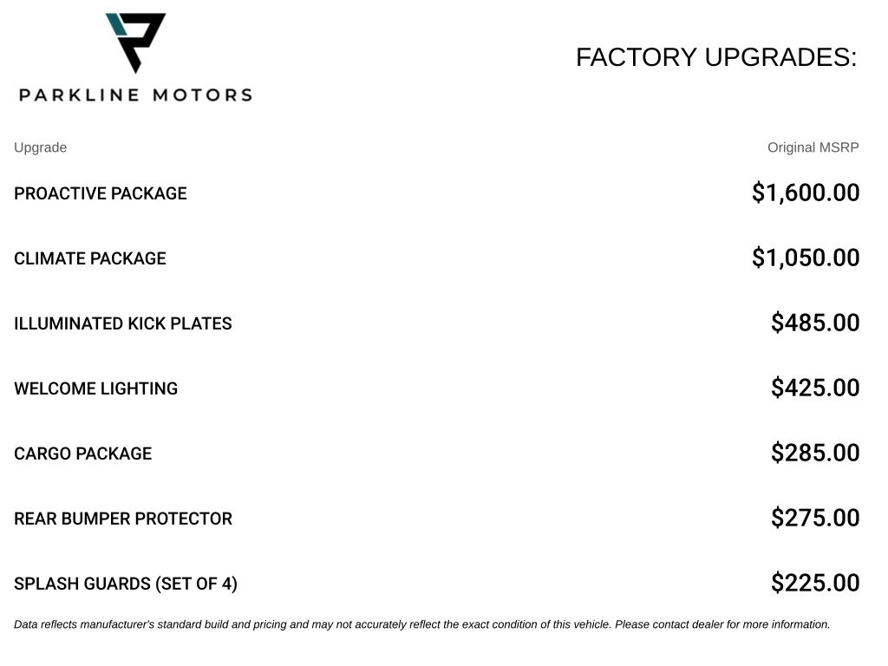The height and width of the screenshot is (666, 888).
Task: Click the $485.00 price
Action: click(815, 323)
